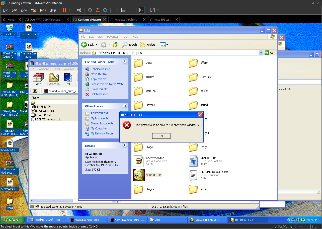Viewport: 322px width, 229px height.
Task: Open Search in the USA window toolbar
Action: (x=129, y=45)
